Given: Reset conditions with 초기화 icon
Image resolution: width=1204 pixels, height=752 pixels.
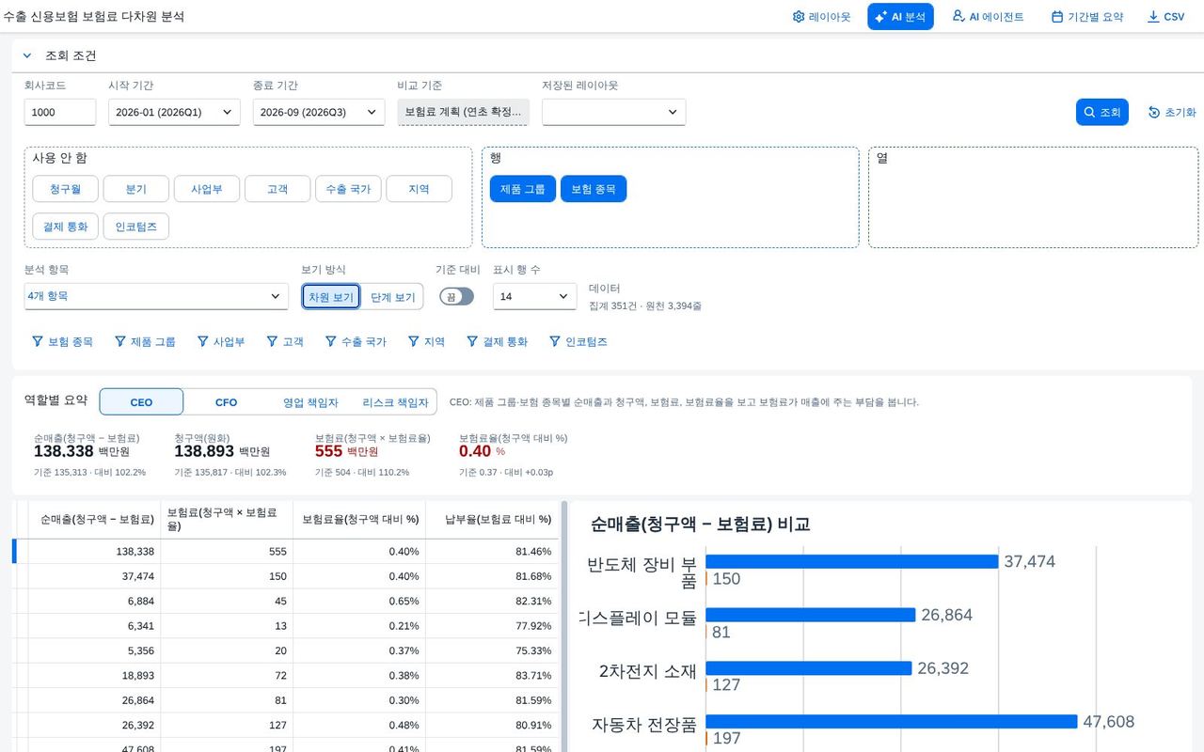Looking at the screenshot, I should click(x=1154, y=112).
